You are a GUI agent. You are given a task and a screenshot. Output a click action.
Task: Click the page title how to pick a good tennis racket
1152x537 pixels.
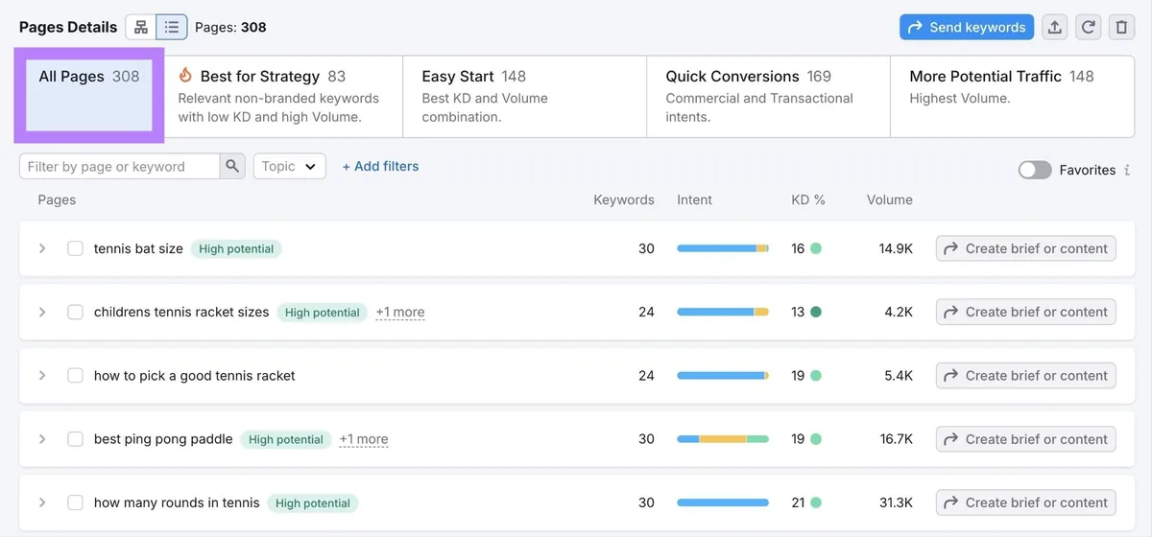point(195,376)
